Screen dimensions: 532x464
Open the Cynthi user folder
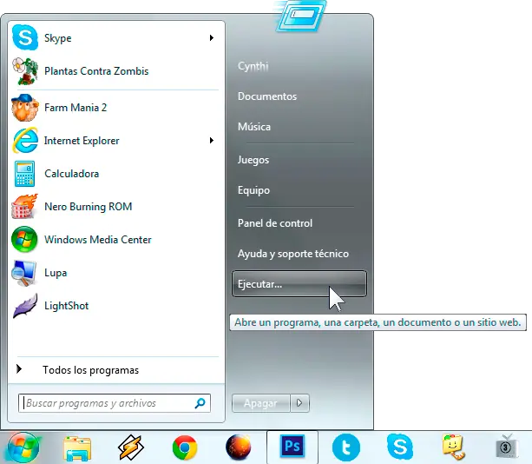coord(253,66)
